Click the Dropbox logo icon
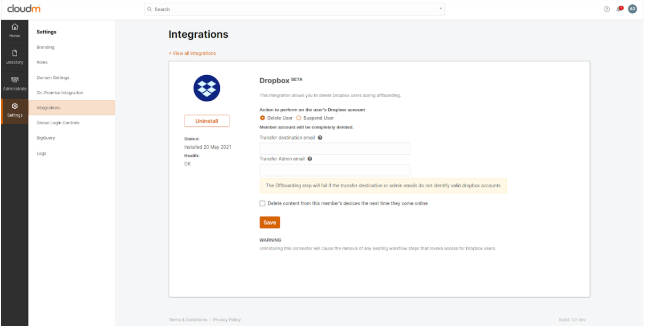This screenshot has width=645, height=328. [x=206, y=88]
